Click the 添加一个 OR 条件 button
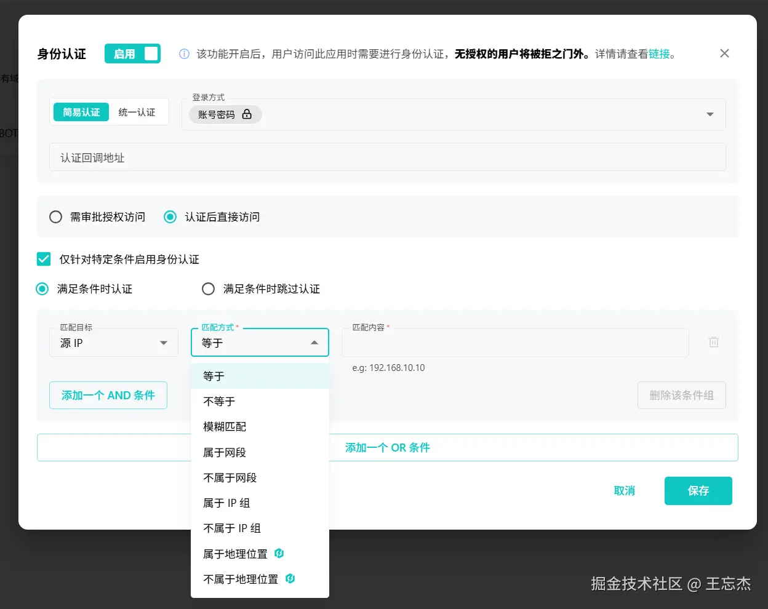Image resolution: width=768 pixels, height=609 pixels. (388, 447)
